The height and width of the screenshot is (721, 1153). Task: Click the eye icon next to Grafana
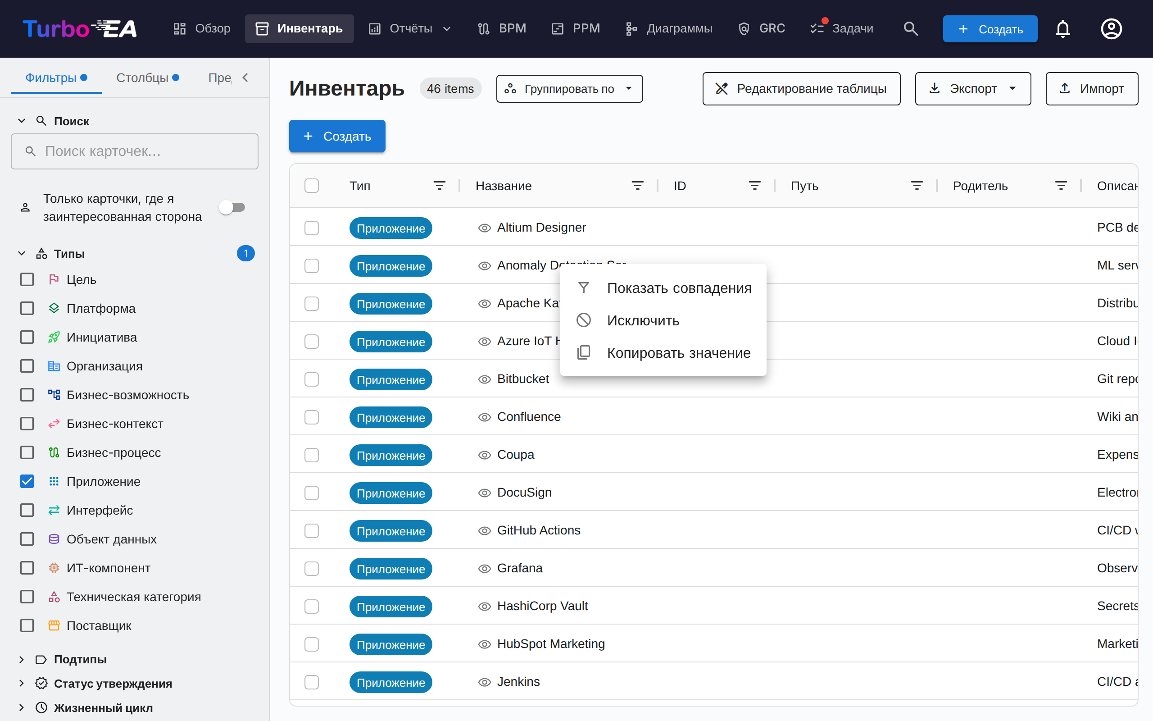[x=485, y=569]
